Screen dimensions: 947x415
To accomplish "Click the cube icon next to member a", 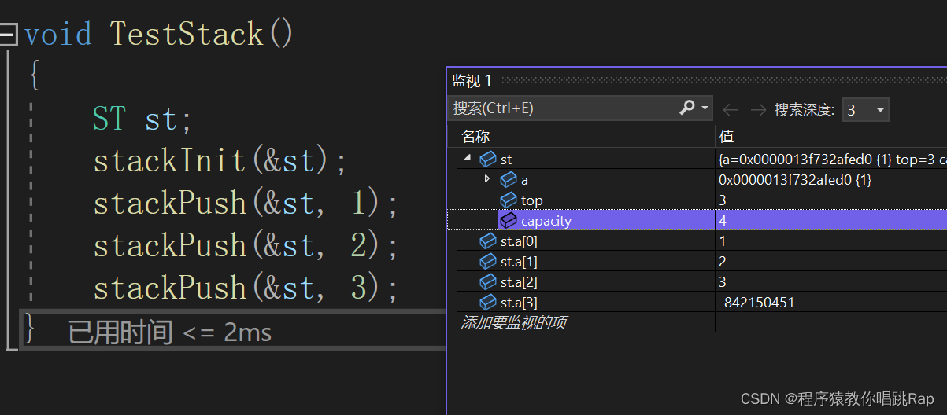I will coord(509,180).
